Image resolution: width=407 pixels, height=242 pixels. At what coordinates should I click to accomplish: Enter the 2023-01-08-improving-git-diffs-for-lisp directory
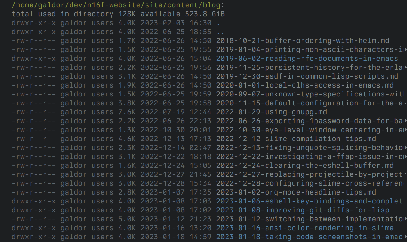302,210
